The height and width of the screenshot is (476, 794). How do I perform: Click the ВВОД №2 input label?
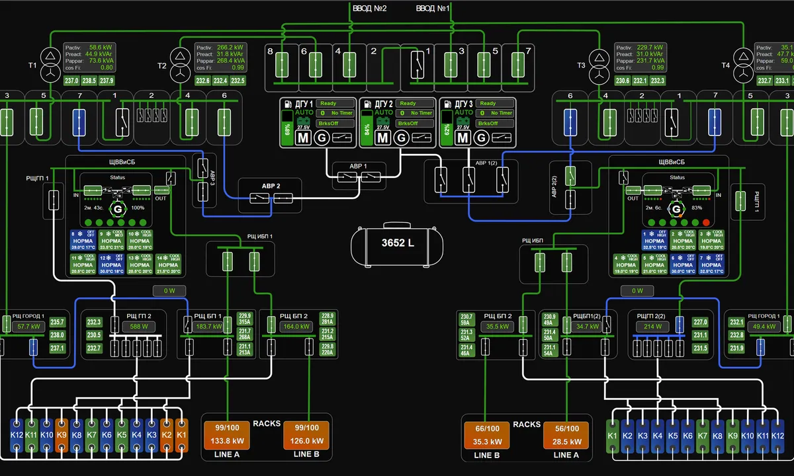click(x=369, y=9)
